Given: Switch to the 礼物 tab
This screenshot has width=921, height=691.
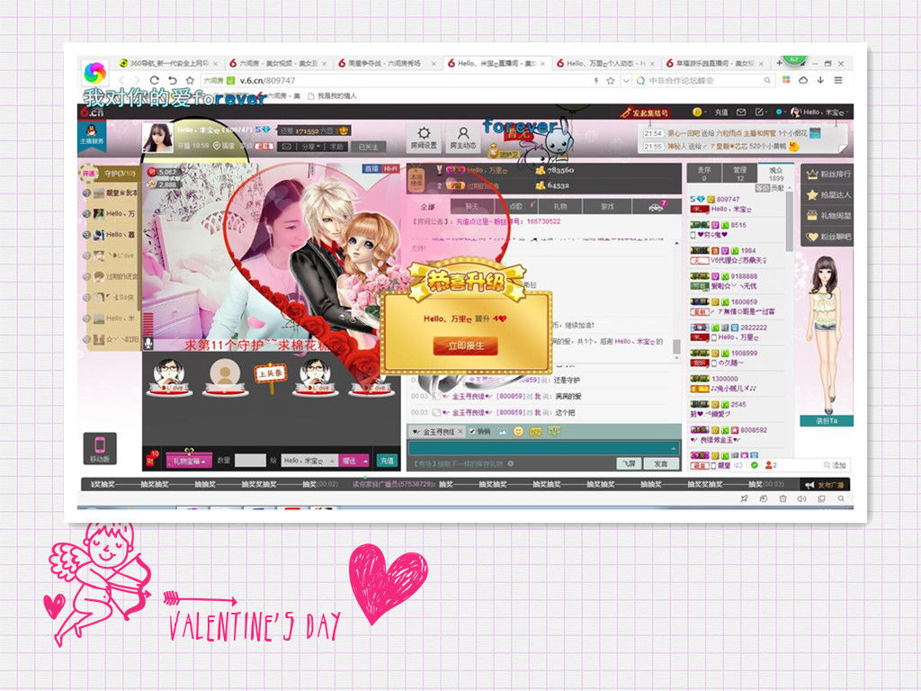Looking at the screenshot, I should (560, 207).
